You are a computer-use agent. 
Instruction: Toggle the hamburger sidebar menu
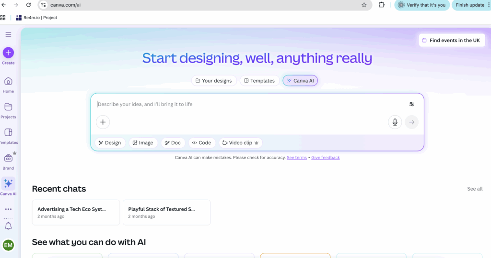8,34
